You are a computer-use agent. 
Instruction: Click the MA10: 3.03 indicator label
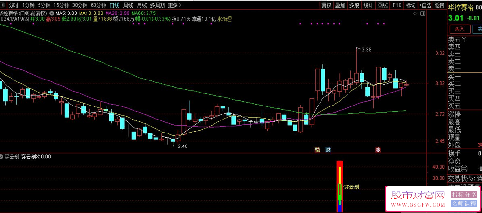[91, 13]
